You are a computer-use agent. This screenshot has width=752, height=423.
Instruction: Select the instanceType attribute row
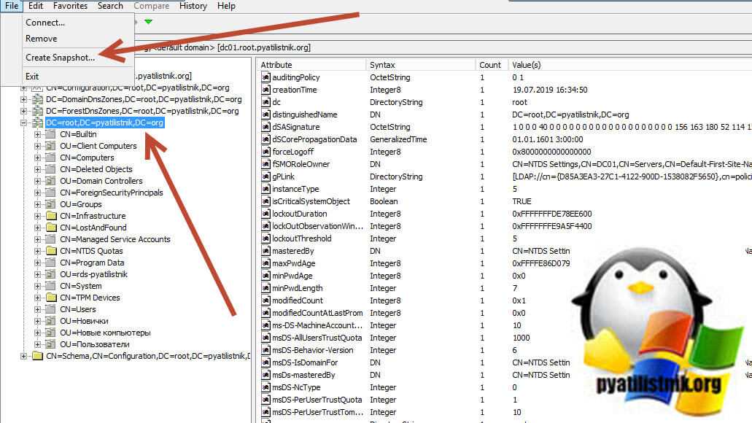click(506, 189)
